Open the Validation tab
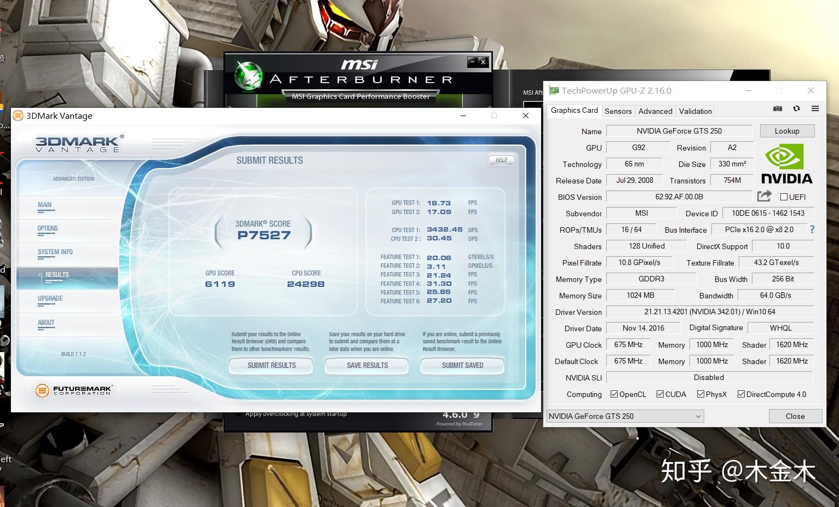This screenshot has width=839, height=507. 695,111
